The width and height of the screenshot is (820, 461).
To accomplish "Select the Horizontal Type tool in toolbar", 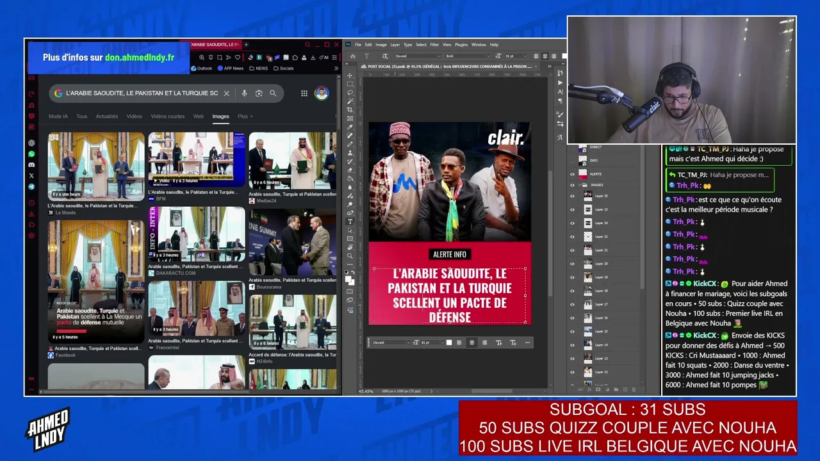I will click(350, 222).
